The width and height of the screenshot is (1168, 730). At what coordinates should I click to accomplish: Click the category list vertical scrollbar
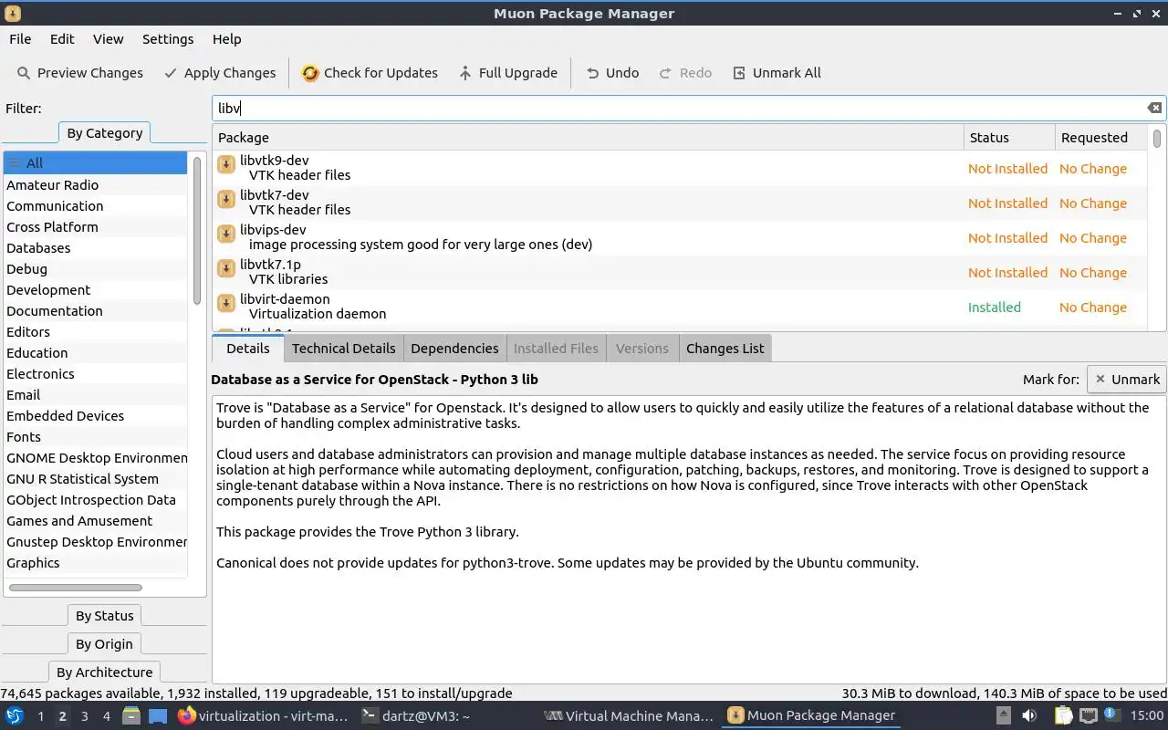tap(196, 230)
